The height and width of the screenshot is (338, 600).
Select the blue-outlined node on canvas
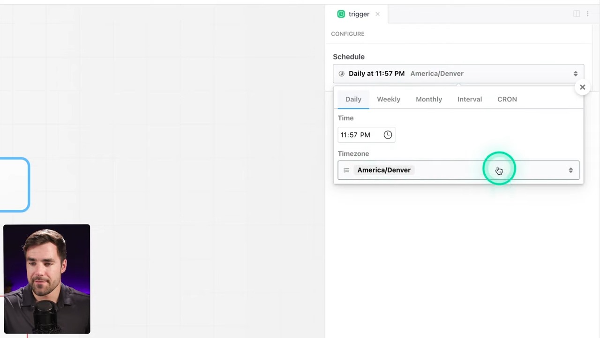(x=14, y=184)
